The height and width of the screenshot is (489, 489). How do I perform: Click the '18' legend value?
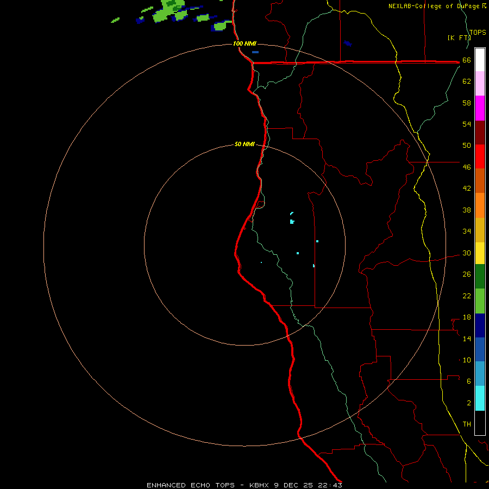[467, 317]
